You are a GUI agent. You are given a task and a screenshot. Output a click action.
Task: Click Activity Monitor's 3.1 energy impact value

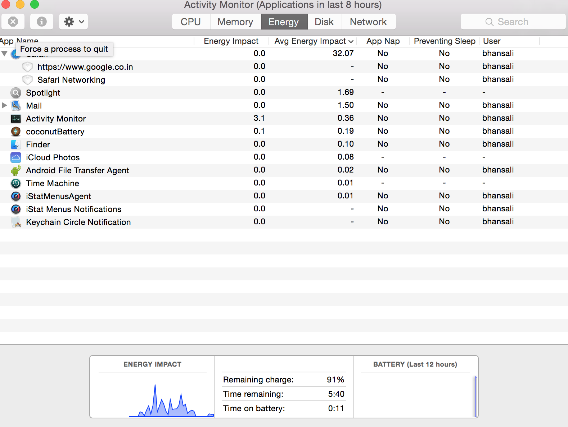[259, 118]
